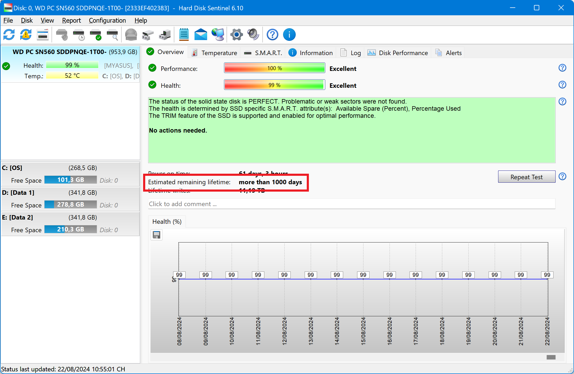Click the question mark help toolbar icon
The width and height of the screenshot is (574, 374).
[x=272, y=35]
